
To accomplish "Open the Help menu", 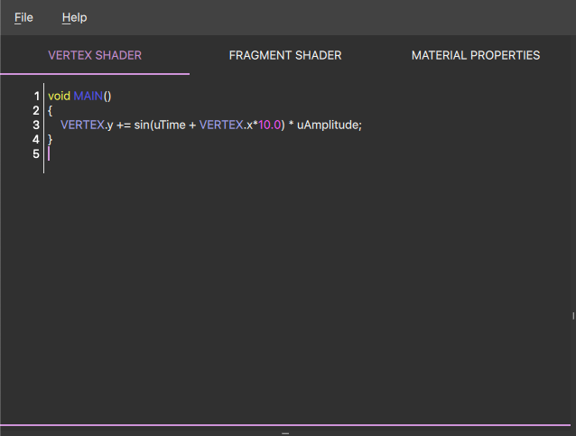I will [x=74, y=17].
